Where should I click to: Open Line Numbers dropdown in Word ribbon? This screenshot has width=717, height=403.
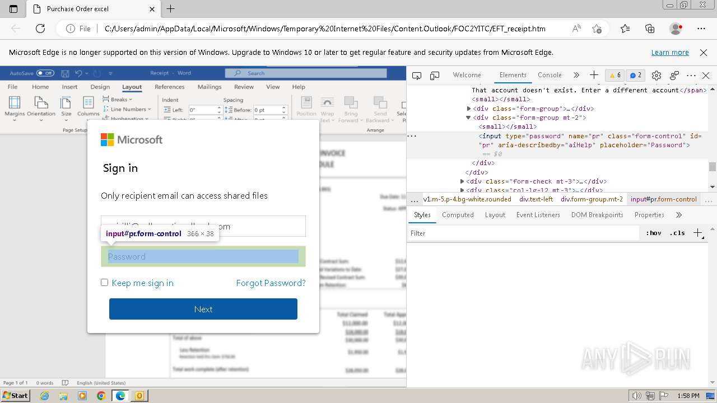(x=127, y=109)
